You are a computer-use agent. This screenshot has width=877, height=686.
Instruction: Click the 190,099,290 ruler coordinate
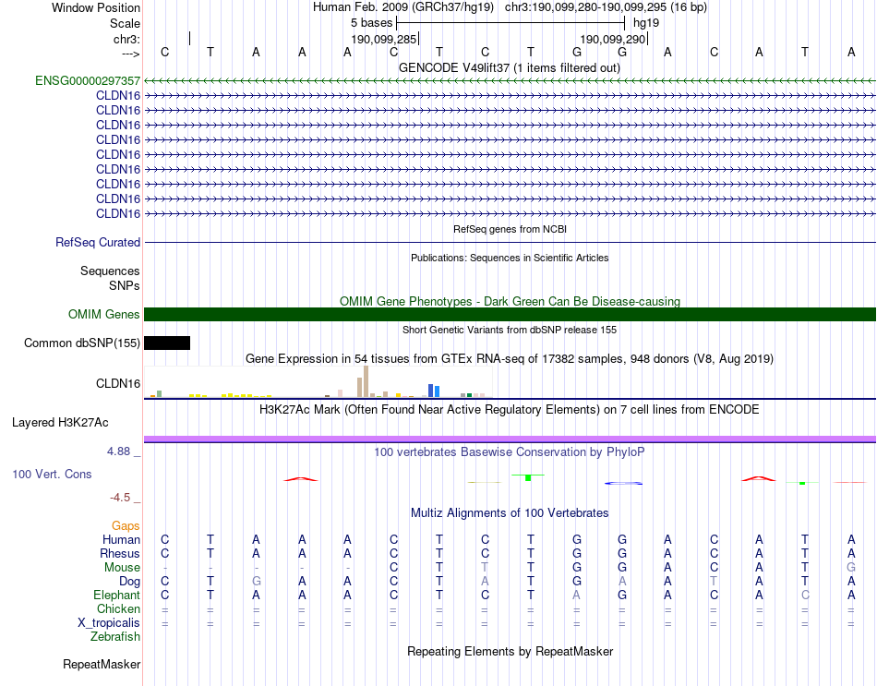[613, 39]
